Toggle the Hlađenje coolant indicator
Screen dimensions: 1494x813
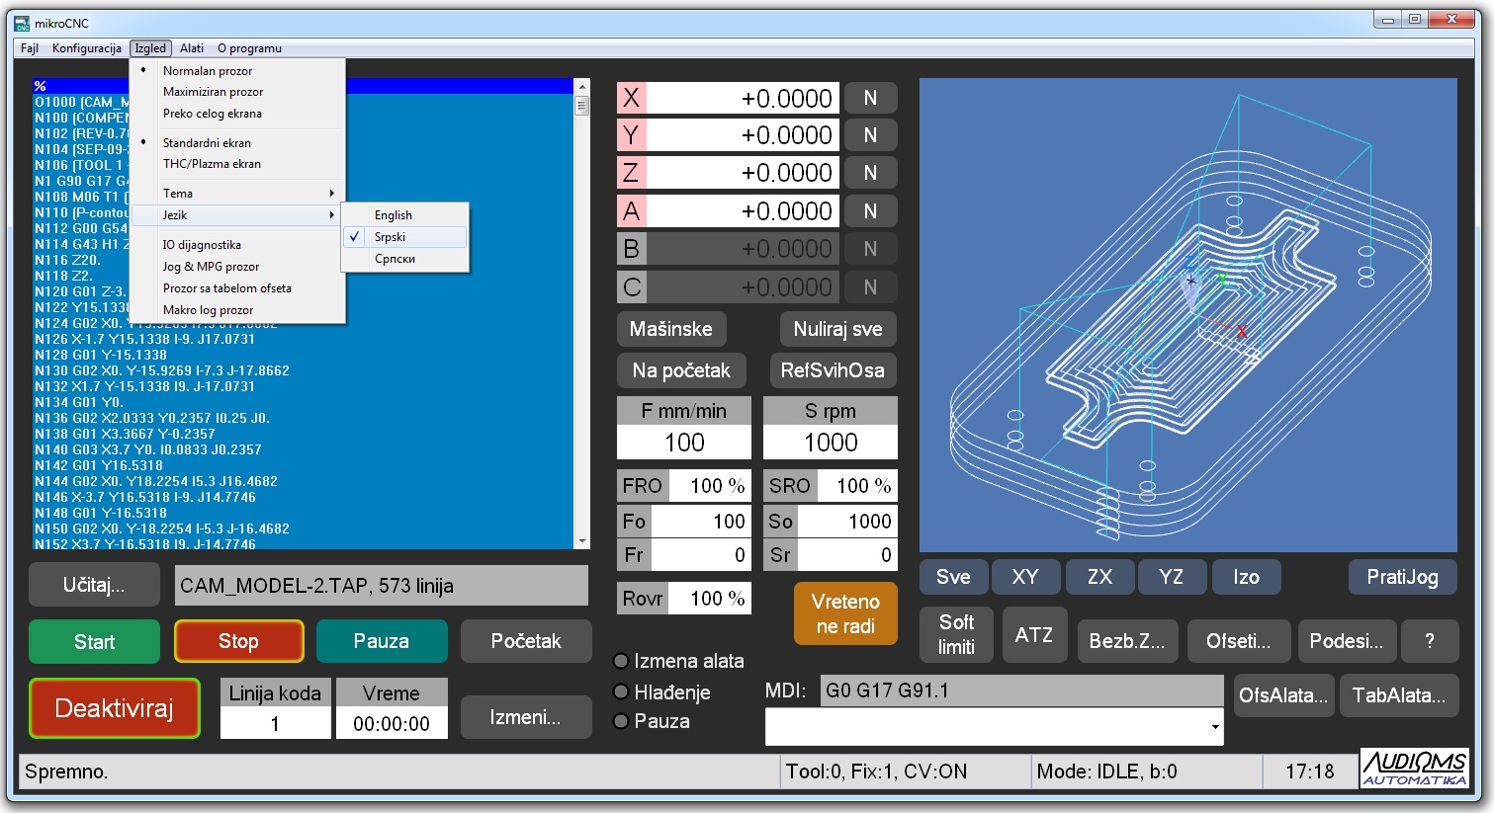(x=622, y=691)
